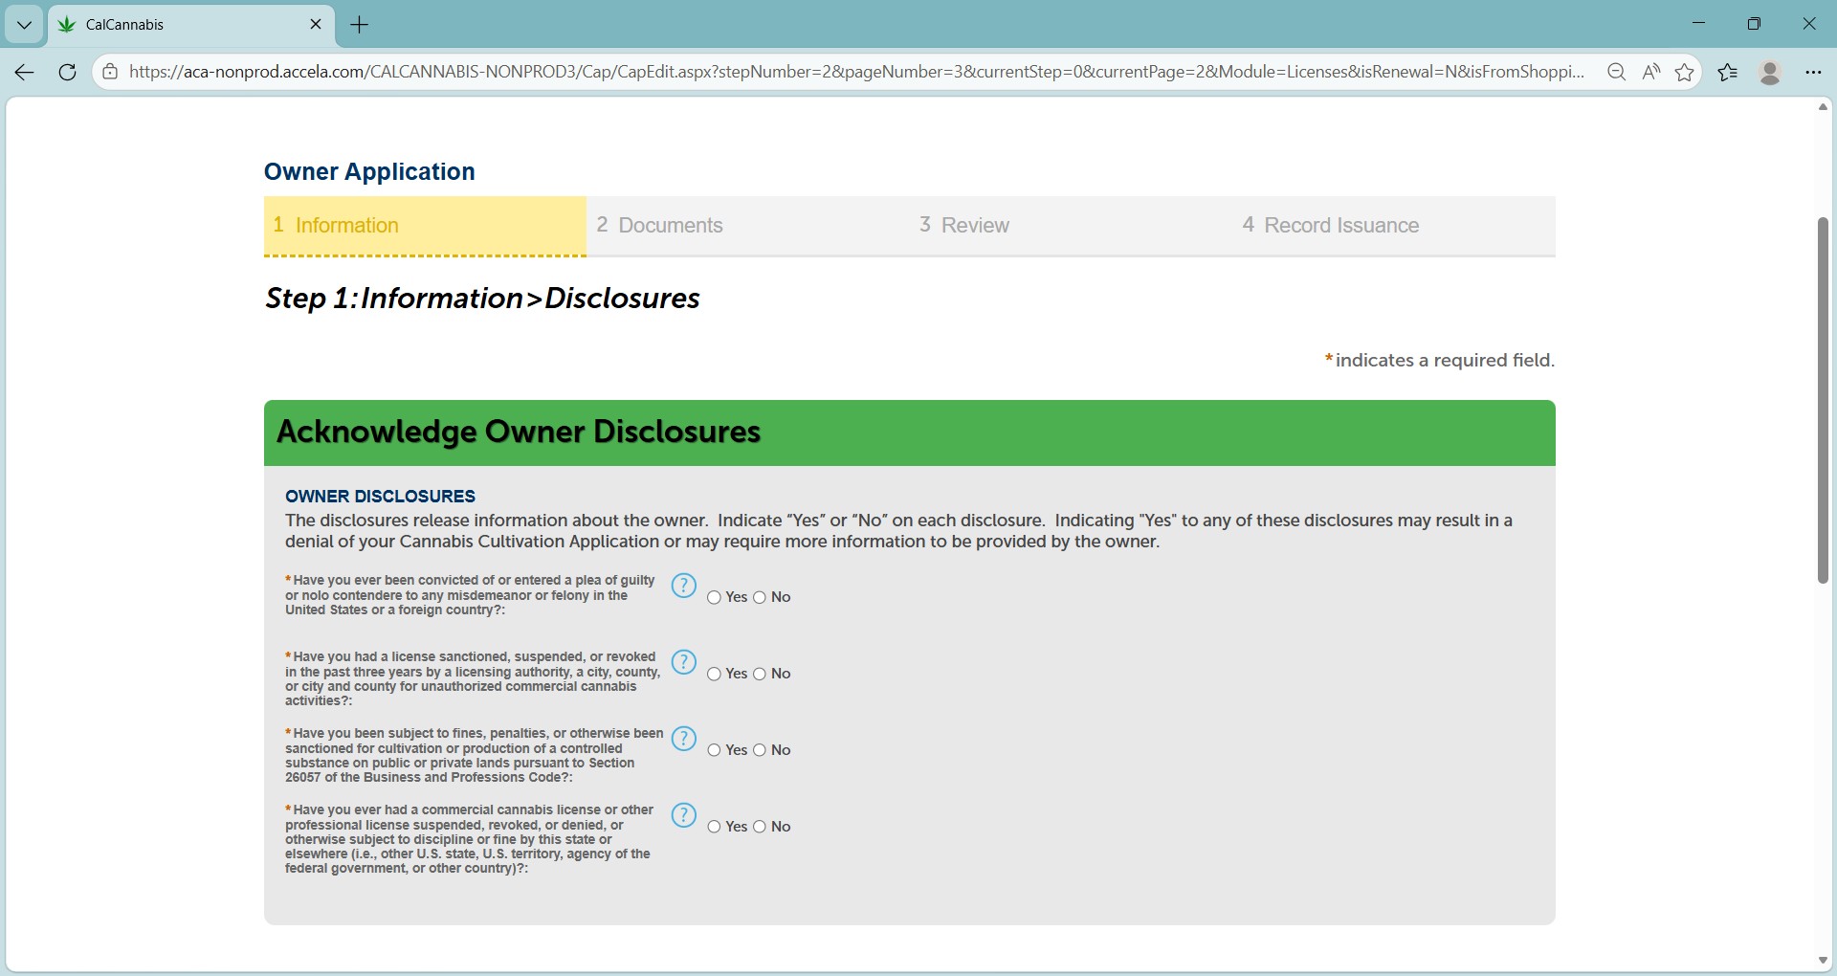
Task: Open the tab search dropdown arrow
Action: click(x=24, y=25)
